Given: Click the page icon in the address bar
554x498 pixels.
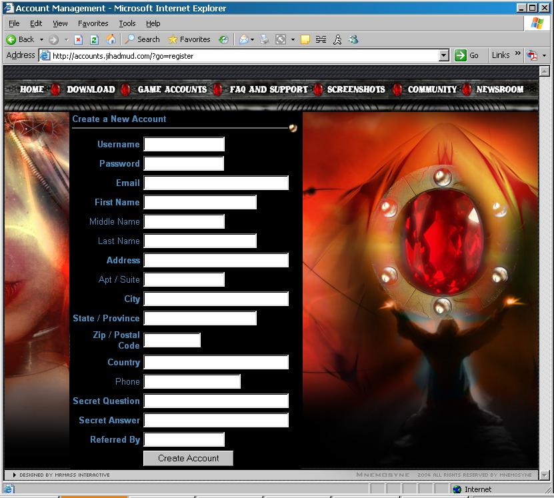Looking at the screenshot, I should [45, 55].
